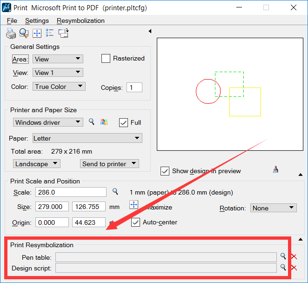Open the Send to printer dropdown
The width and height of the screenshot is (308, 283).
click(x=109, y=164)
